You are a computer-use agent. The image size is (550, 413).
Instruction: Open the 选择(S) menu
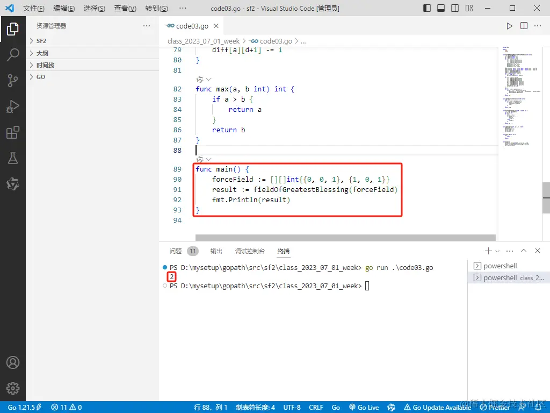click(95, 9)
